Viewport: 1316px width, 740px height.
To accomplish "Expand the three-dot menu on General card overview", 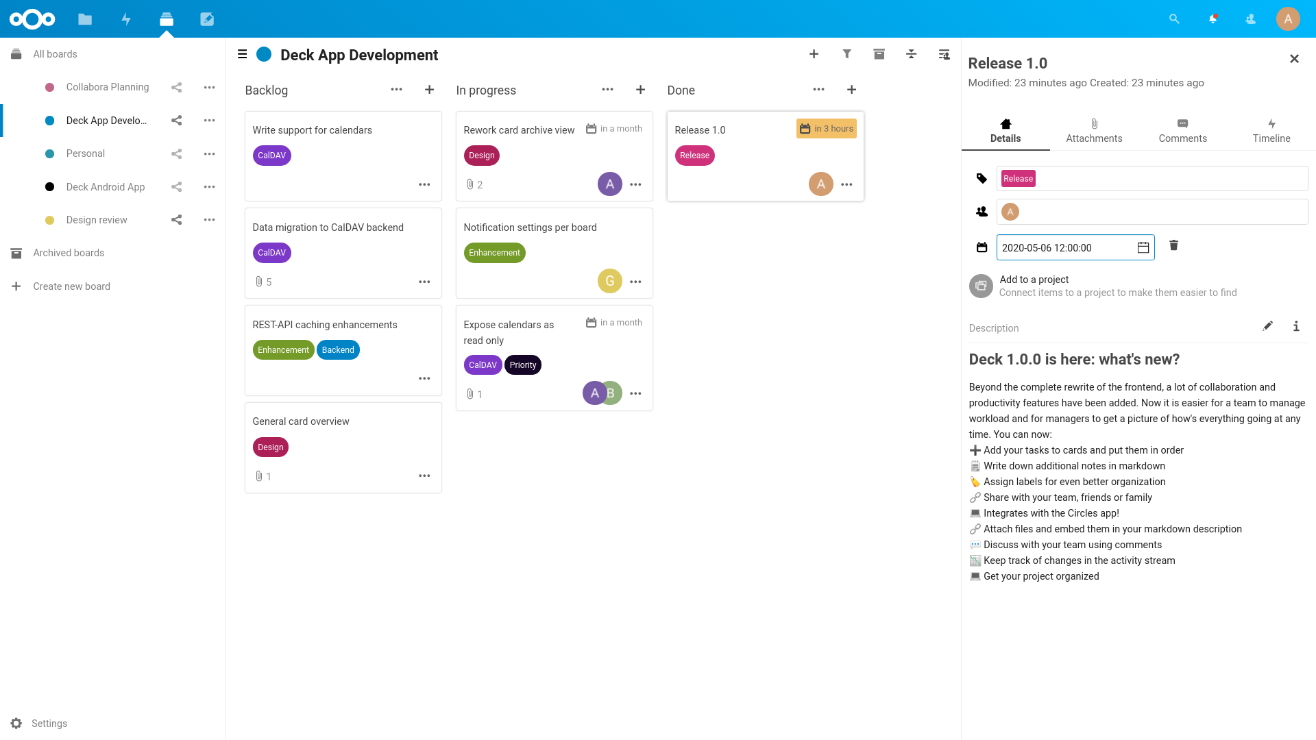I will (424, 476).
